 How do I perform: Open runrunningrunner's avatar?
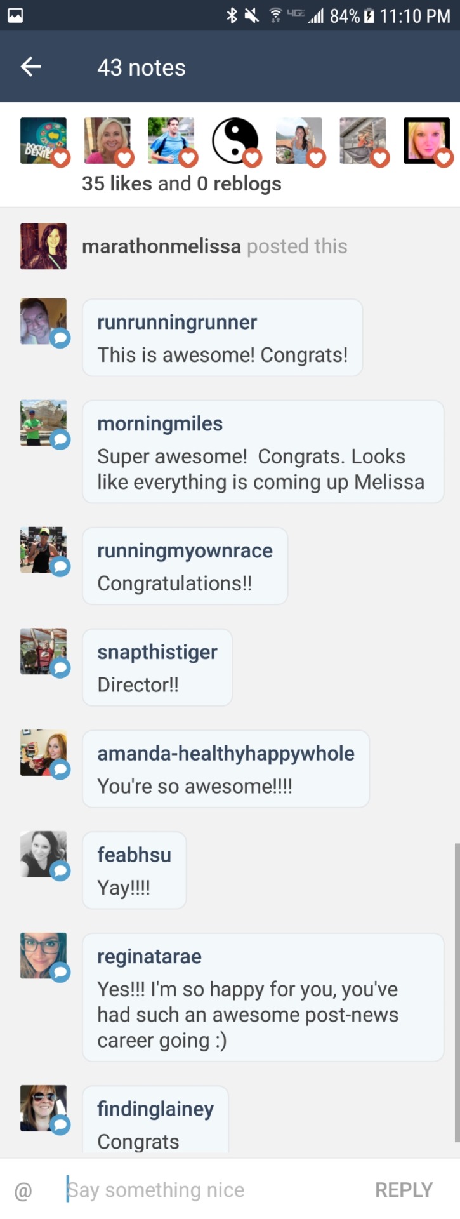tap(43, 322)
